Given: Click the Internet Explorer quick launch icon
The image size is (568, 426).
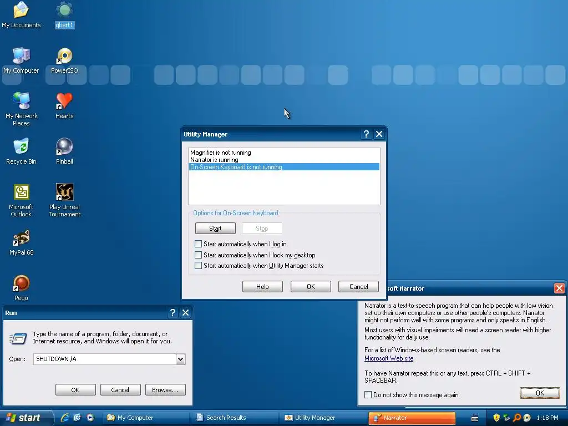Looking at the screenshot, I should click(65, 418).
